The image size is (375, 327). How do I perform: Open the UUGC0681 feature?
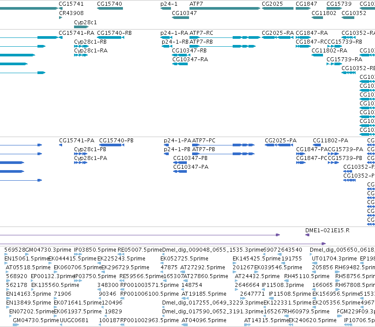74,320
